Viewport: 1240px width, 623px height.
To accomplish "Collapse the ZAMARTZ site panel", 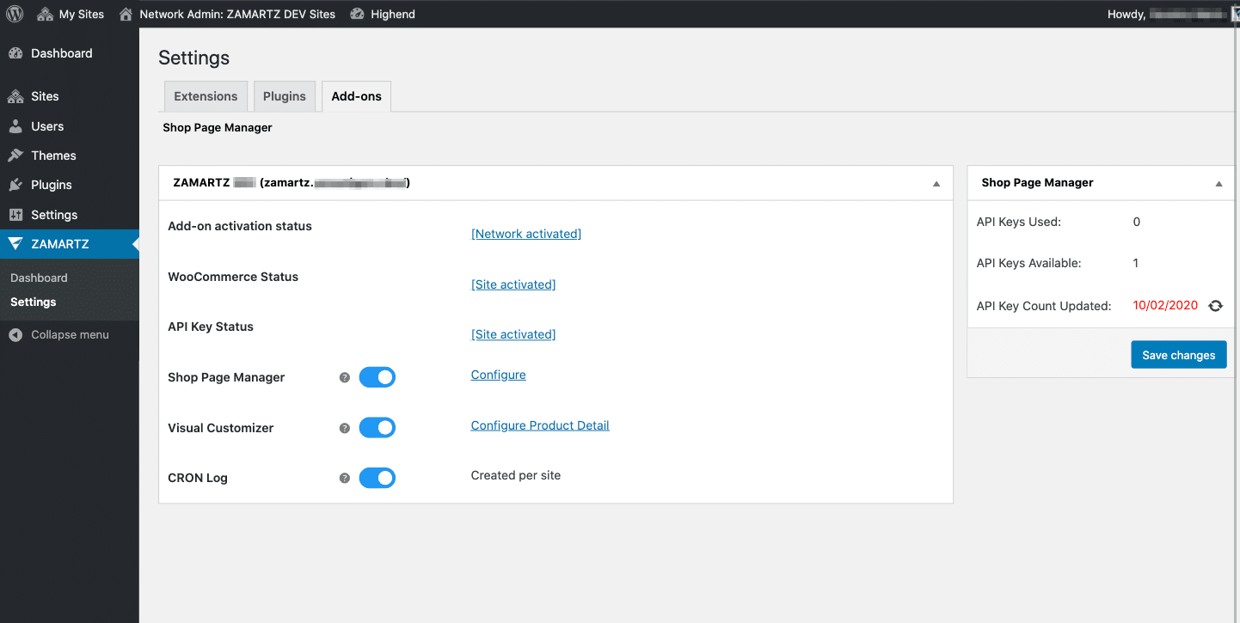I will [936, 182].
